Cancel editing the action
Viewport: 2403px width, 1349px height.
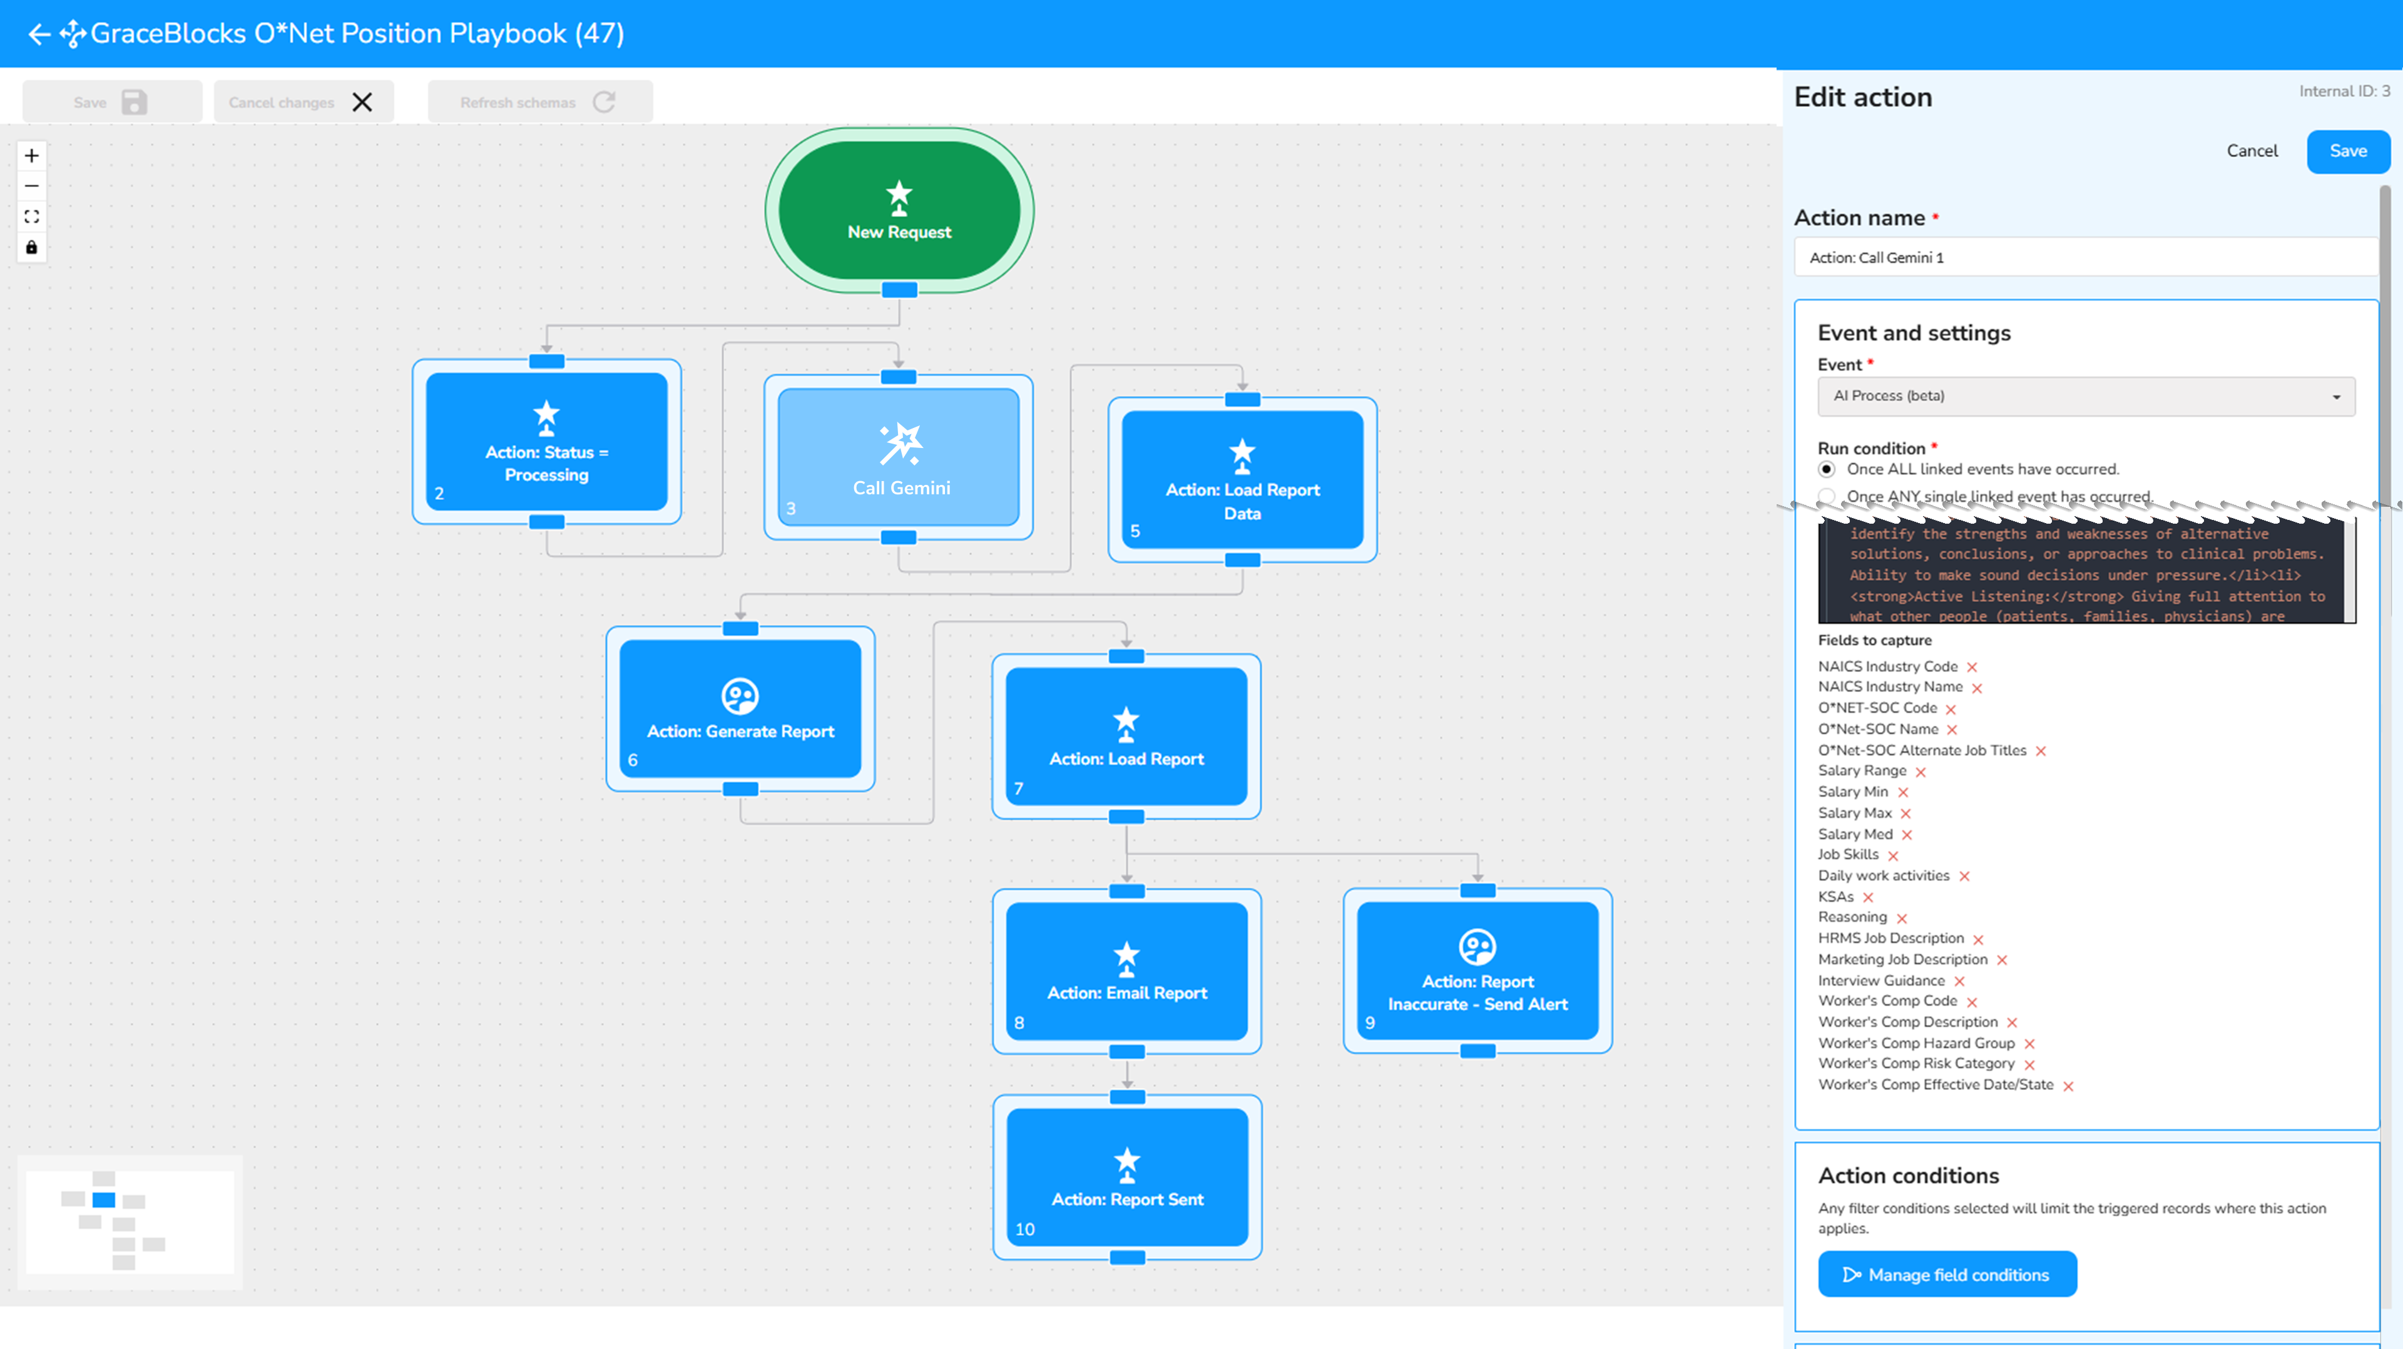point(2251,151)
